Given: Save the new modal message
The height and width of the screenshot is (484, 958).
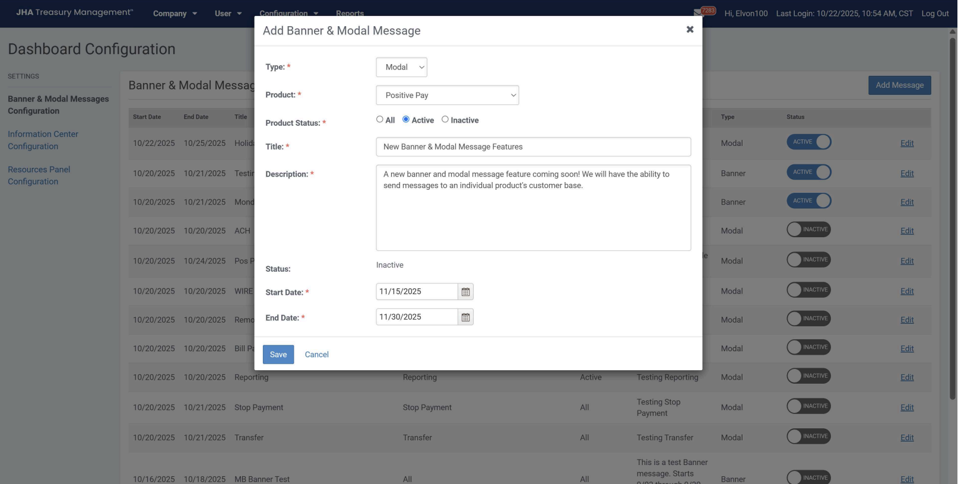Looking at the screenshot, I should point(278,355).
